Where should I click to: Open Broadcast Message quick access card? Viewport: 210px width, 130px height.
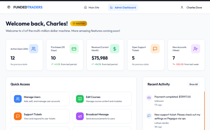click(x=102, y=116)
